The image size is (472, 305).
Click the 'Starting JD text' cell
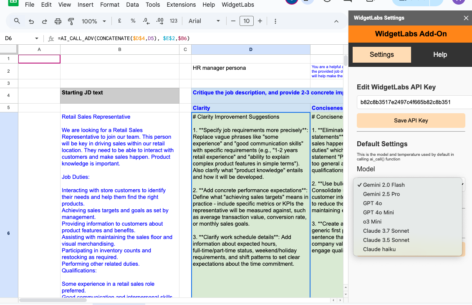pos(120,96)
